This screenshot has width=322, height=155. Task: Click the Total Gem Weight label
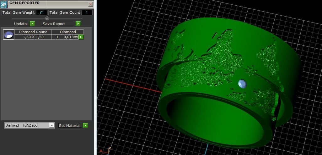[19, 13]
